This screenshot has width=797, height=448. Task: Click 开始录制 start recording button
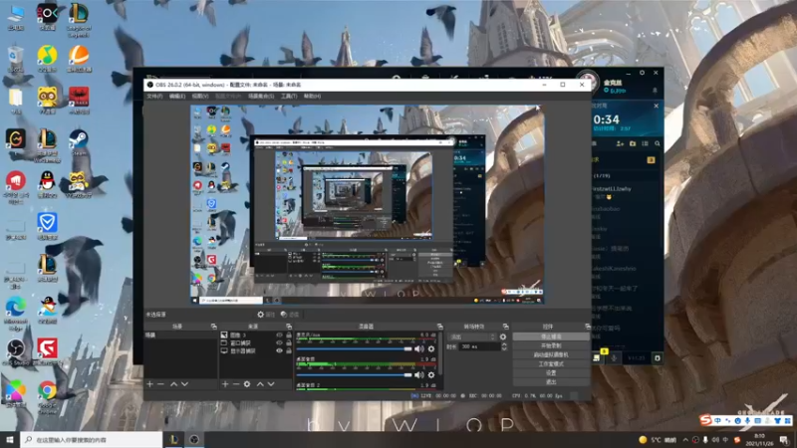click(x=551, y=345)
